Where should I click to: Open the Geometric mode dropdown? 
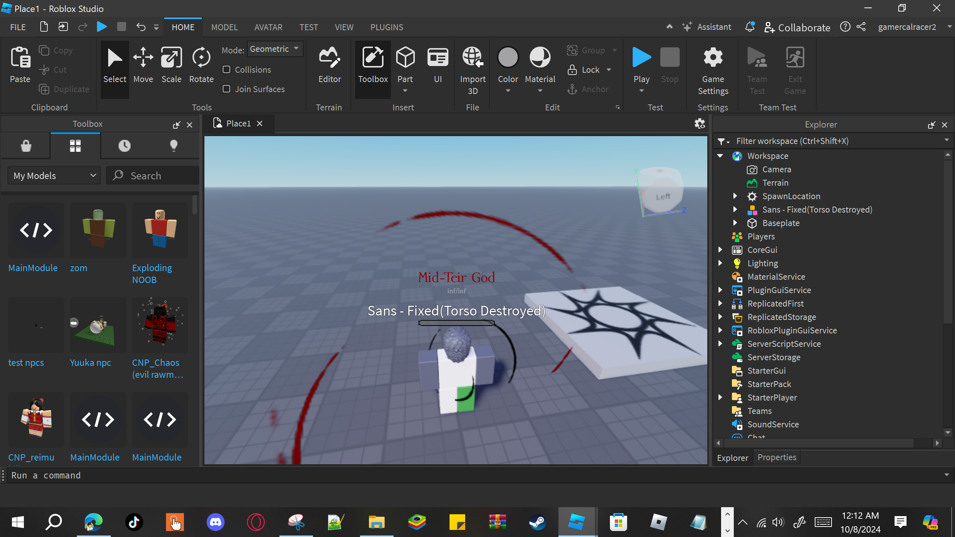[x=275, y=49]
